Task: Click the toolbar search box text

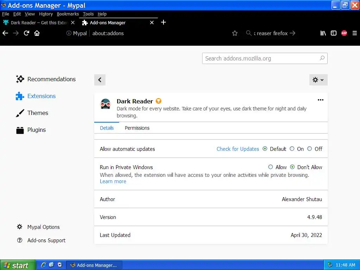Action: click(270, 33)
